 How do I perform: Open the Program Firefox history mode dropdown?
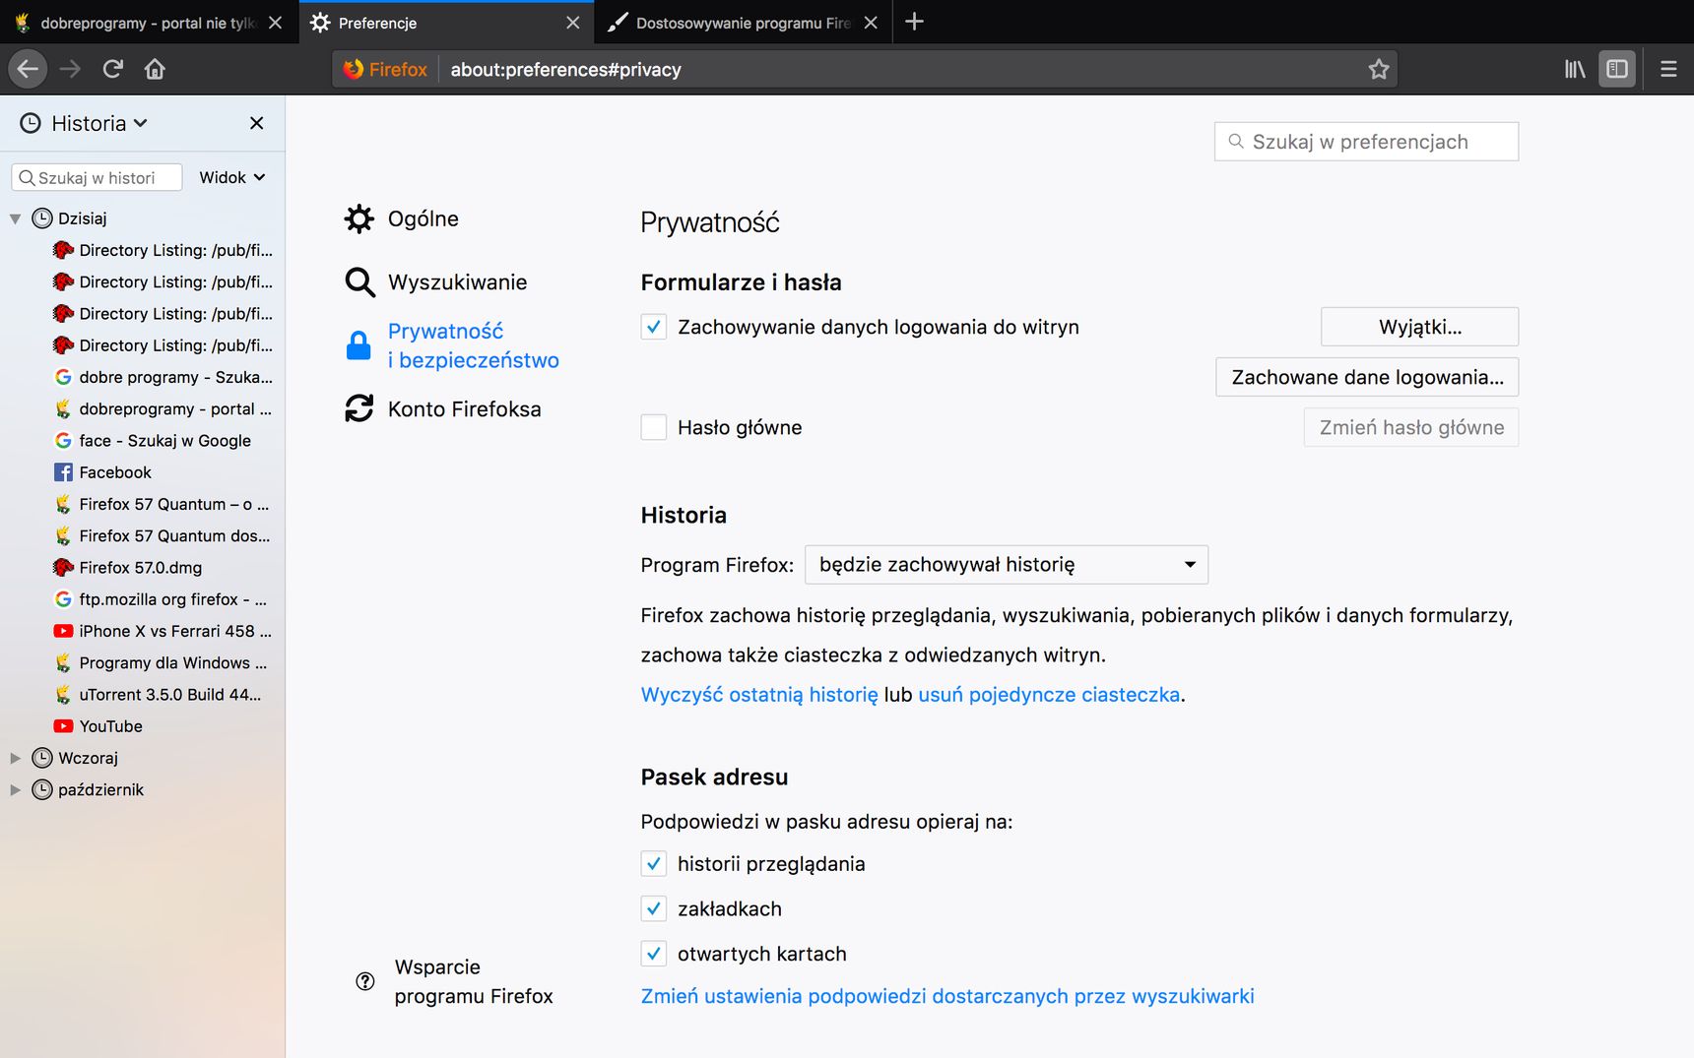(1007, 565)
